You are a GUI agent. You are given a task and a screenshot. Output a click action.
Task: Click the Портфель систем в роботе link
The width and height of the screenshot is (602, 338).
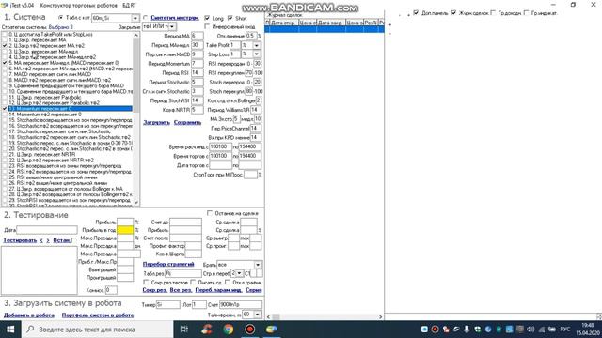click(98, 315)
